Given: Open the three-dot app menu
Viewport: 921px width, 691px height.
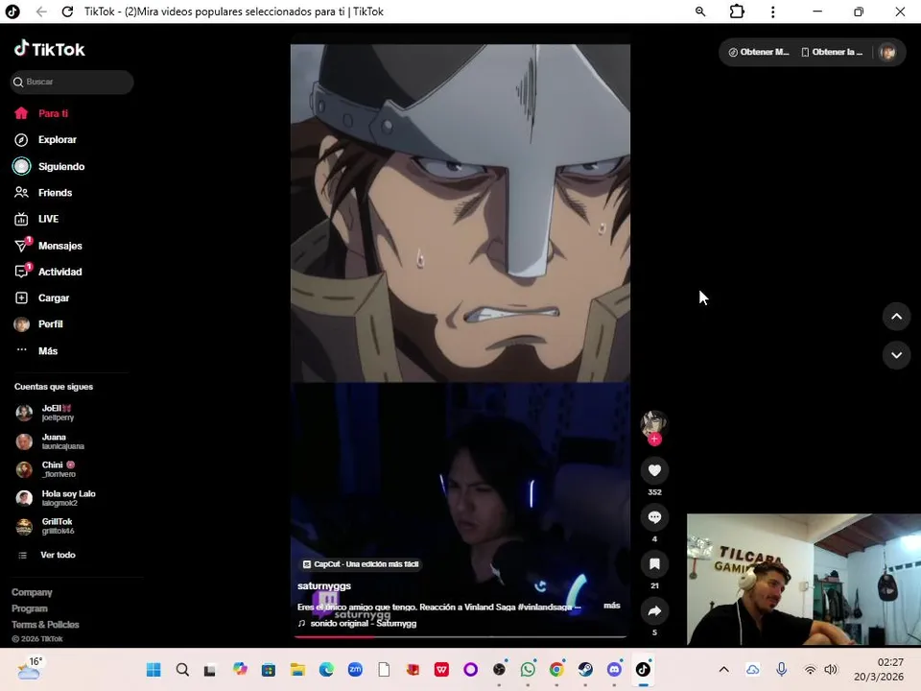Looking at the screenshot, I should [773, 12].
